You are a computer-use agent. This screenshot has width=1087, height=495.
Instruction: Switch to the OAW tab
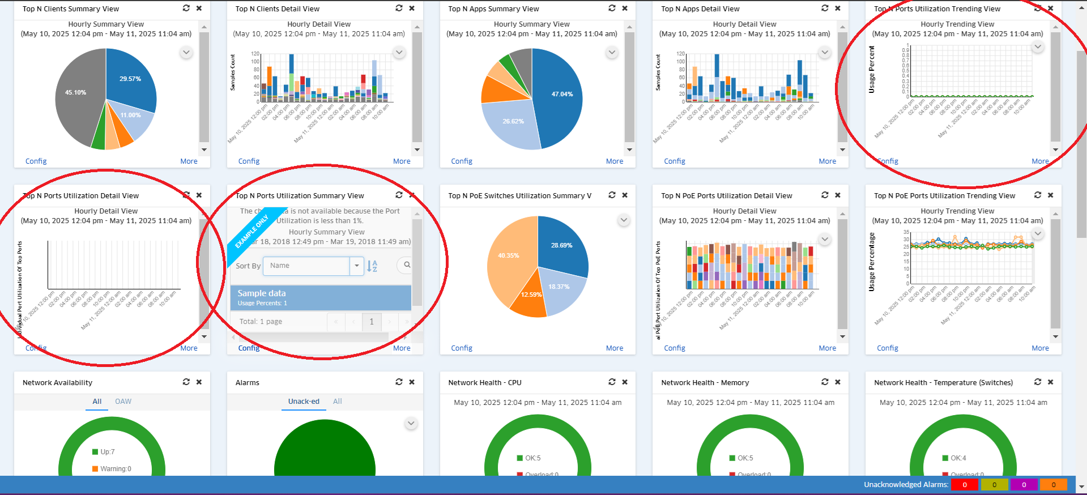[123, 402]
